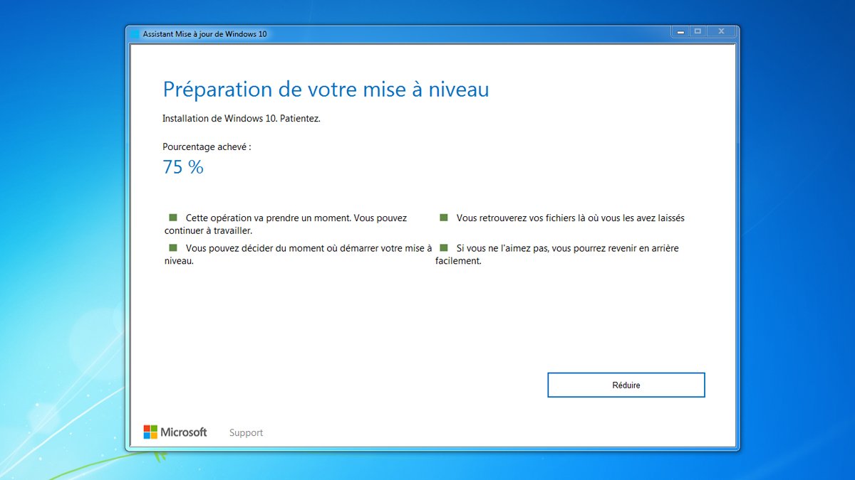Select the "Vous retrouverez vos fichiers" sentence

(570, 218)
